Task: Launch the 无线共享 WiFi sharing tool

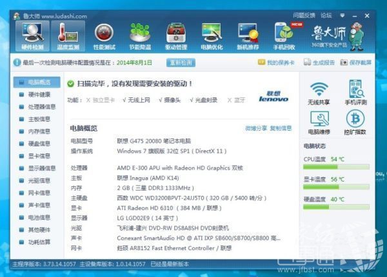Action: pos(319,93)
